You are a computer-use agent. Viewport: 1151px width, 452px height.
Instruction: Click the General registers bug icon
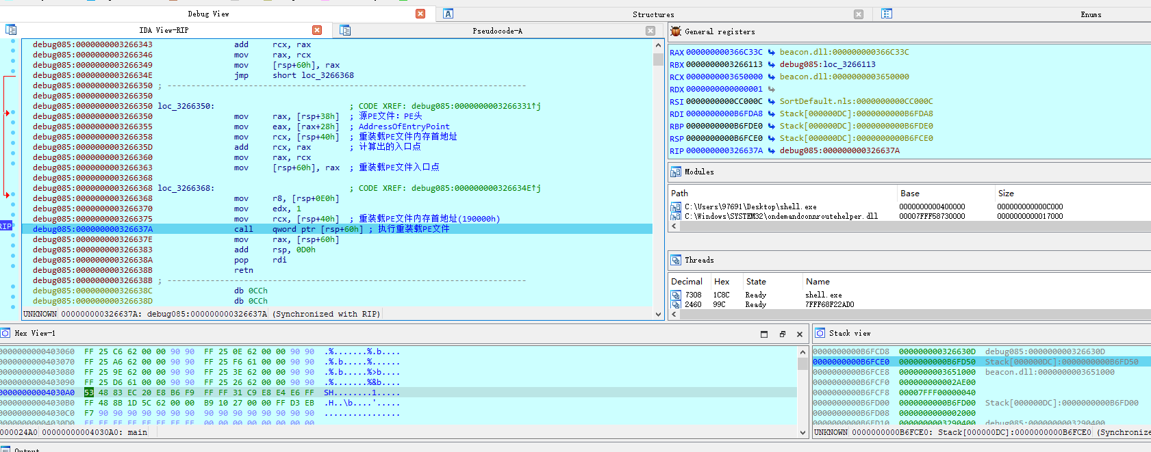(x=676, y=31)
